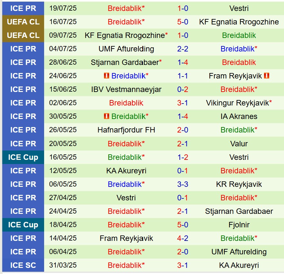The width and height of the screenshot is (284, 274).
Task: Select the UEFA CL label for 16/07/25
Action: click(x=23, y=22)
